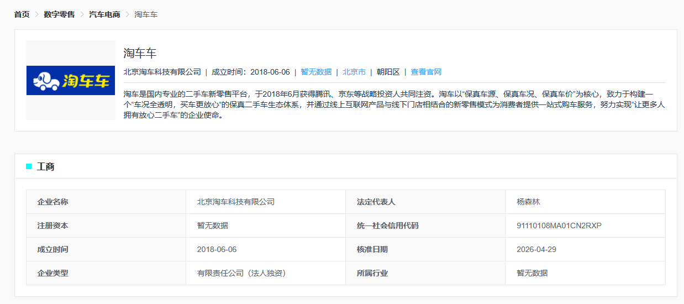
Task: Click the 暂无数据 link in the header line
Action: (316, 72)
